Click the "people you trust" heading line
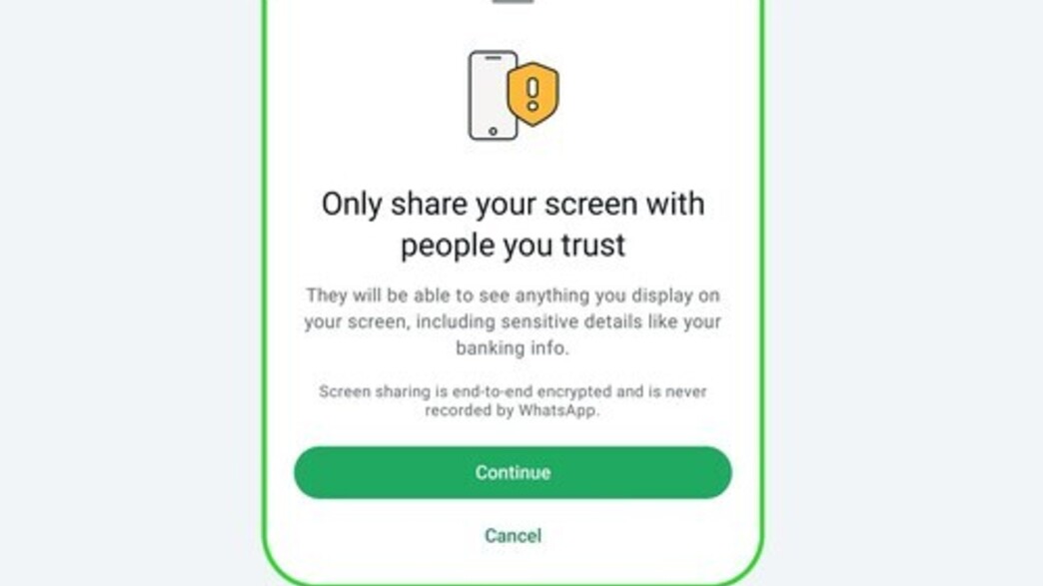 513,246
